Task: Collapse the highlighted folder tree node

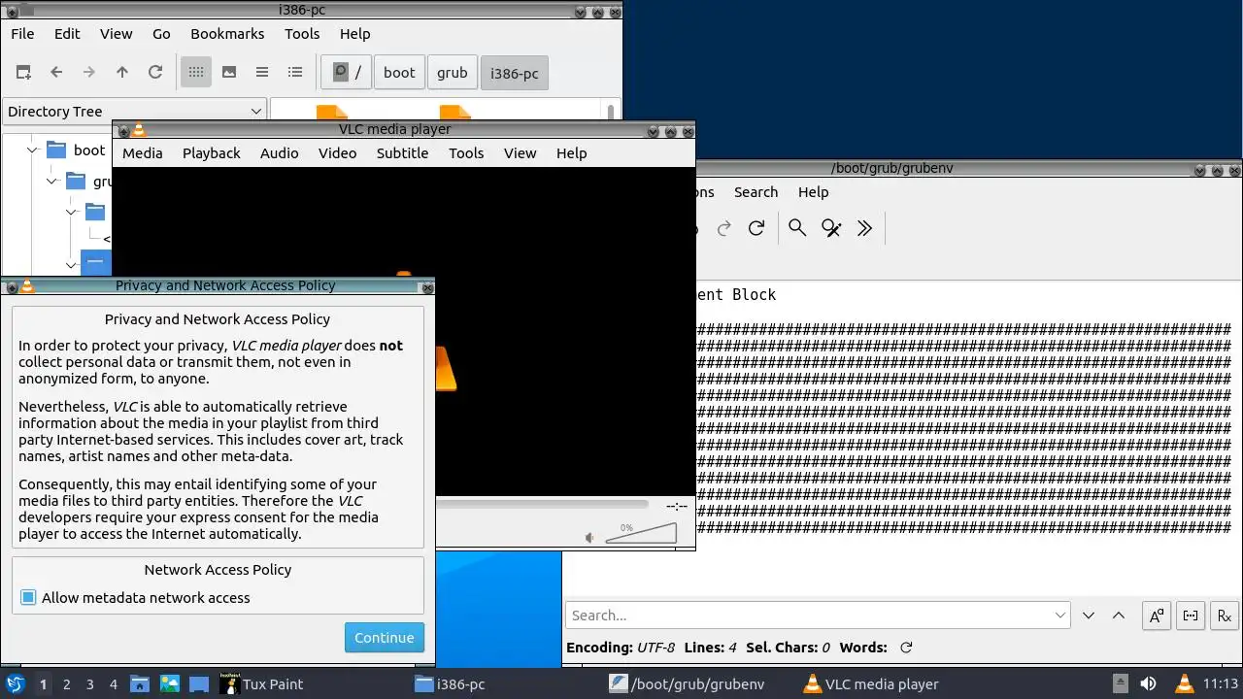Action: pyautogui.click(x=72, y=264)
